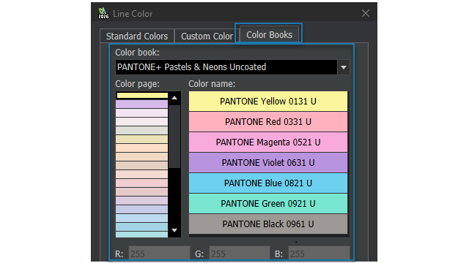Choose PANTONE Violet 0631 U color
Screen dimensions: 469x263
[268, 162]
